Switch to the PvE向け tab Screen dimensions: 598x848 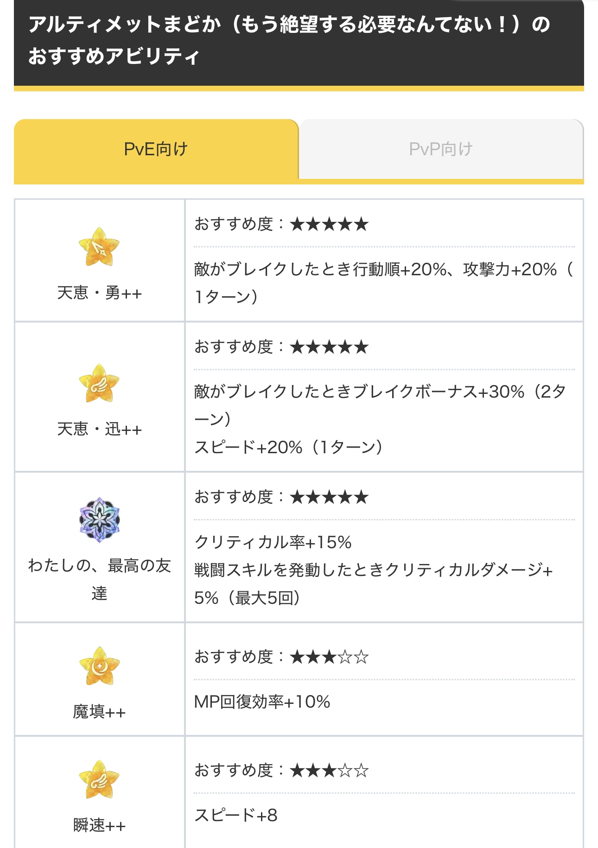pyautogui.click(x=156, y=149)
